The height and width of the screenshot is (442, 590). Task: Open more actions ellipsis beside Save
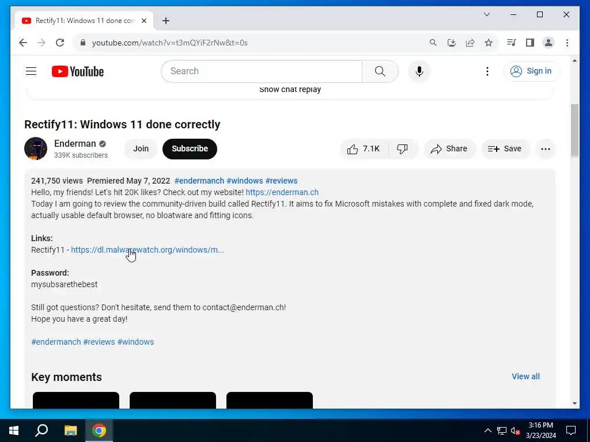545,149
